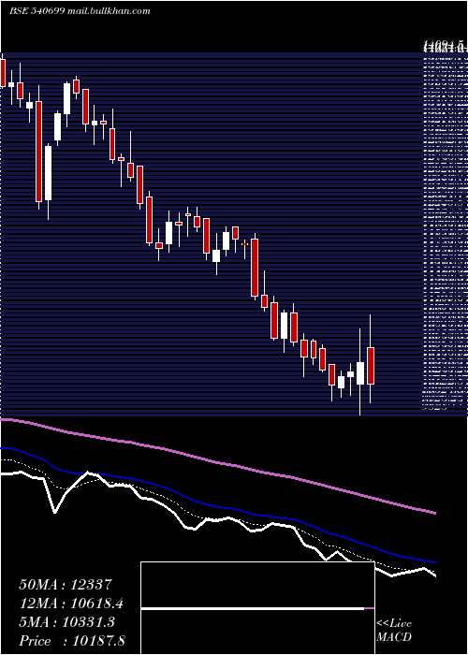Click the pink 50MA line
The width and height of the screenshot is (468, 655).
point(217,462)
